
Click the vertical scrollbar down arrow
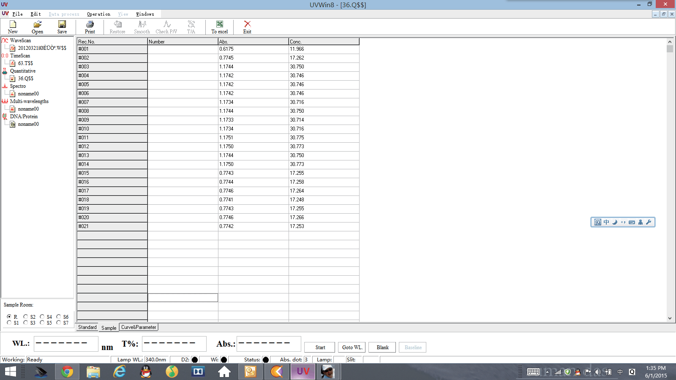pyautogui.click(x=670, y=318)
